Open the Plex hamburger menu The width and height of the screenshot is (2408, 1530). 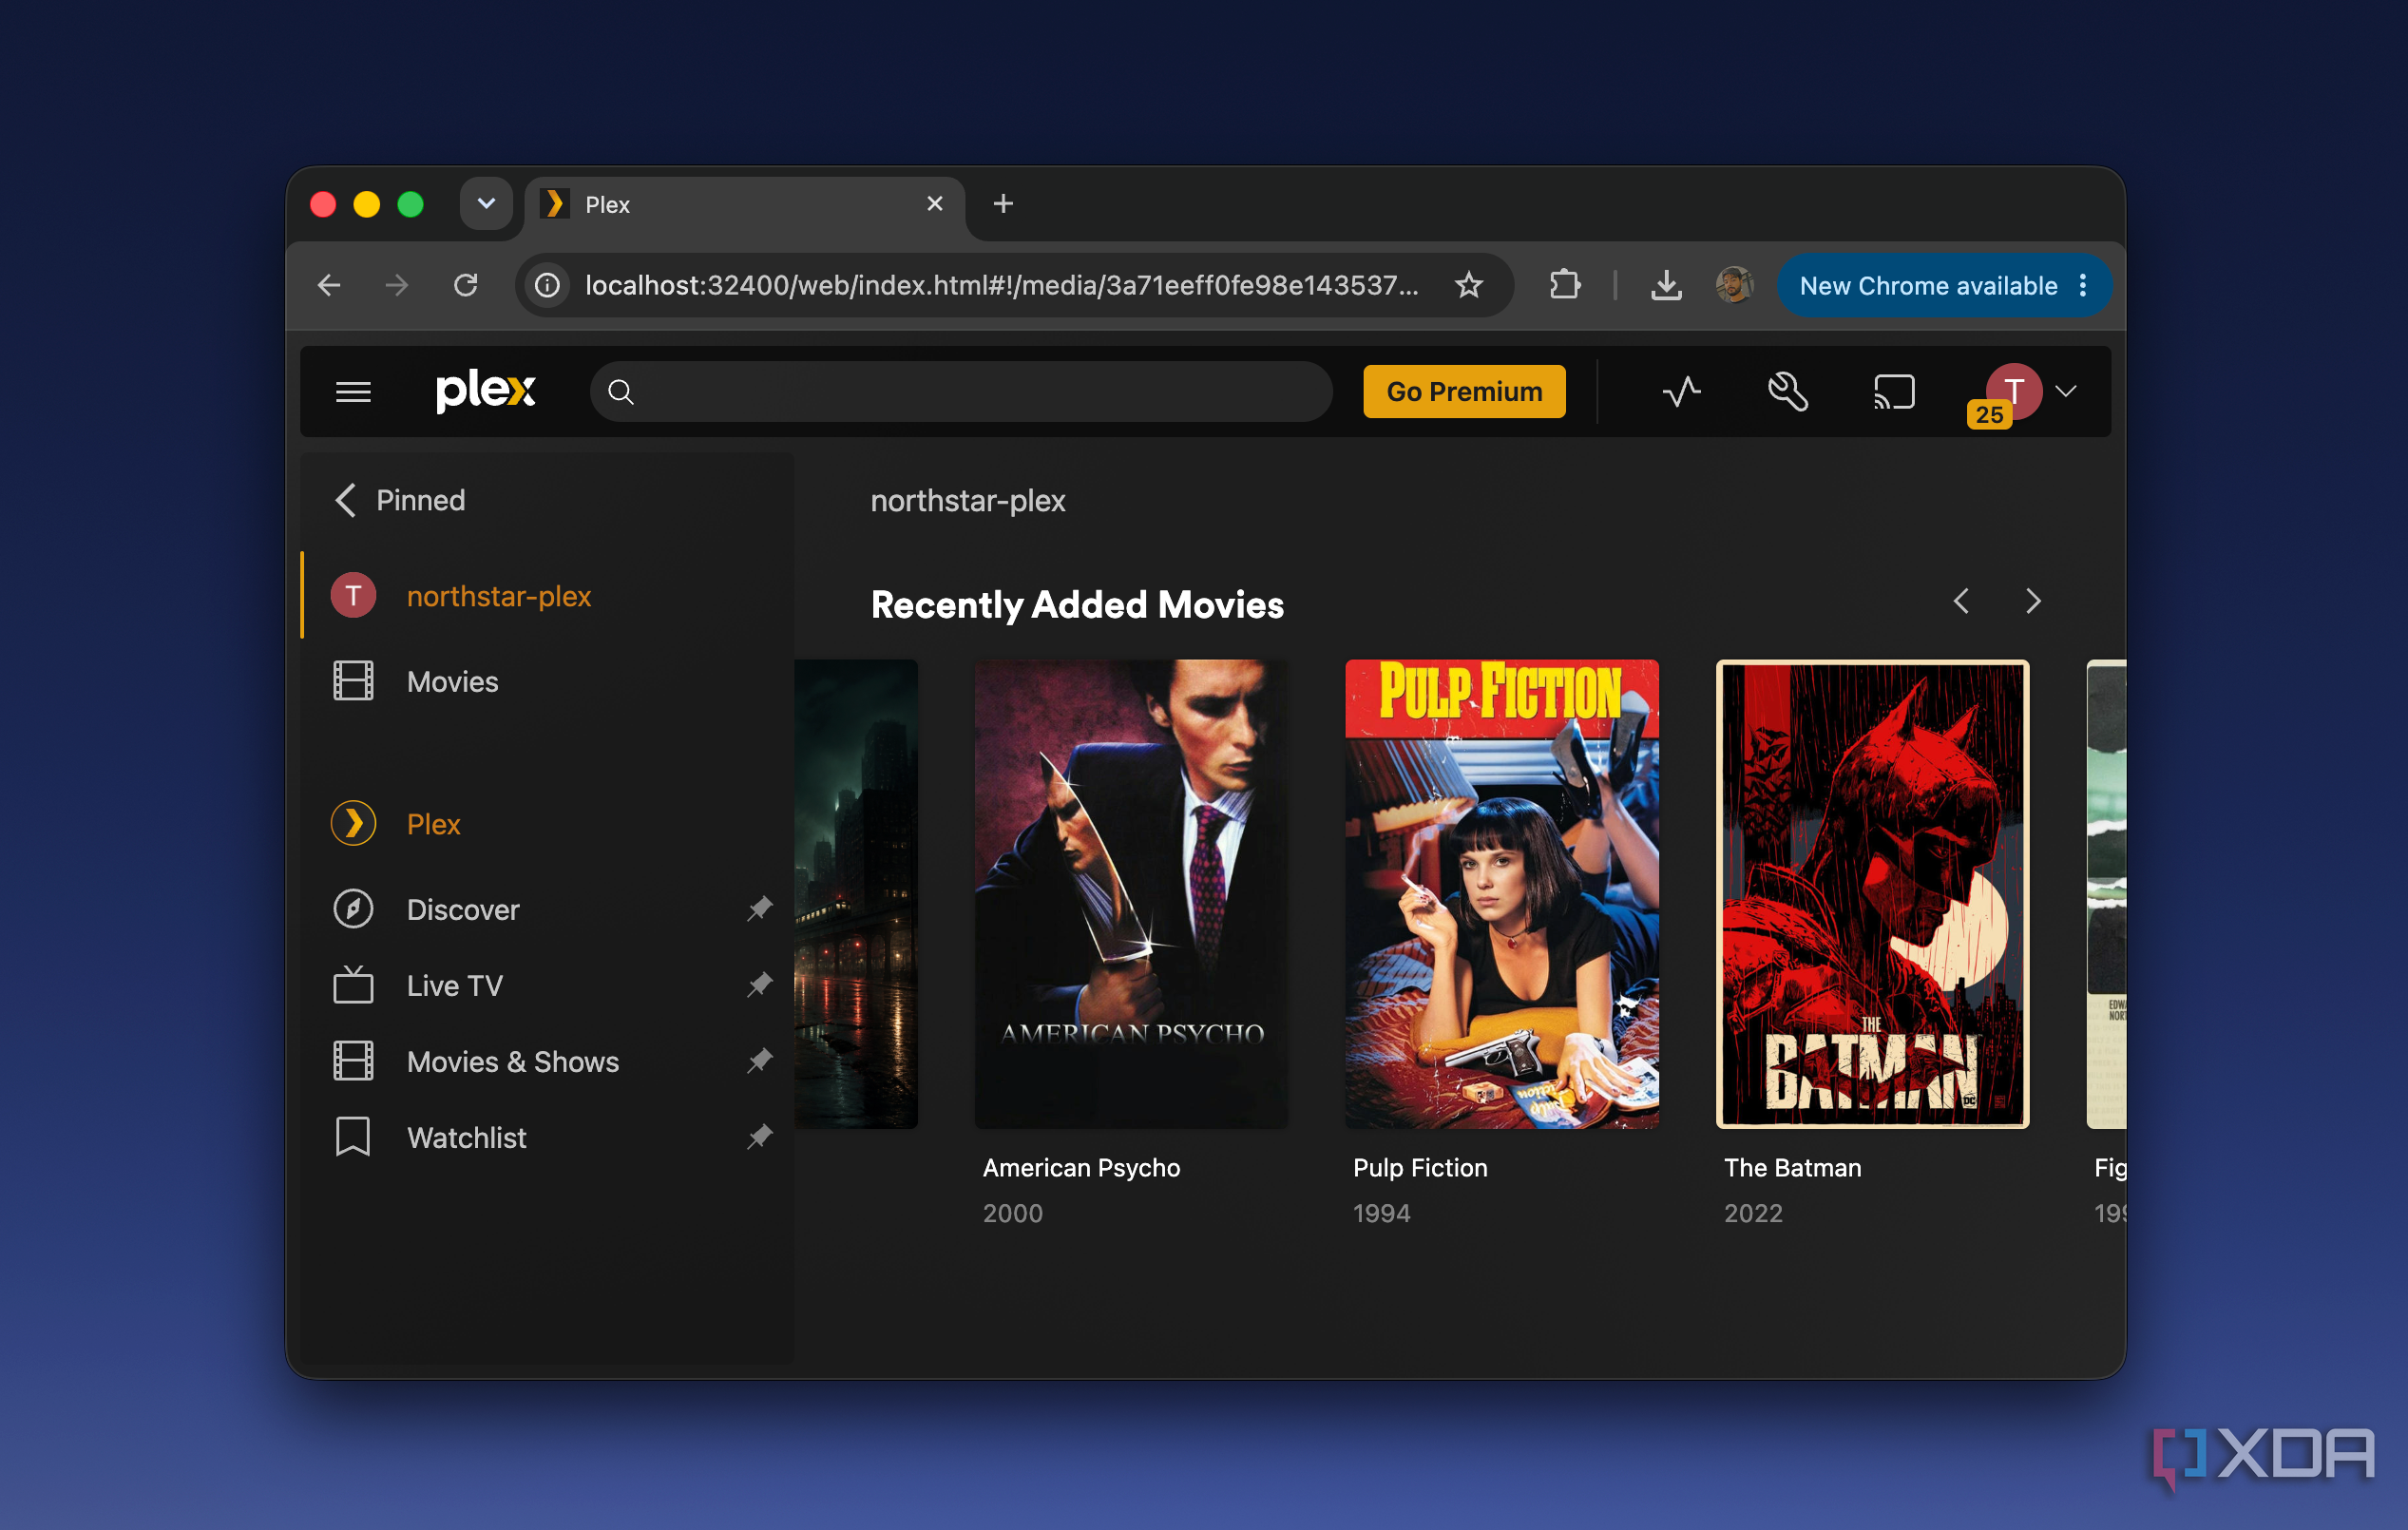click(x=353, y=392)
